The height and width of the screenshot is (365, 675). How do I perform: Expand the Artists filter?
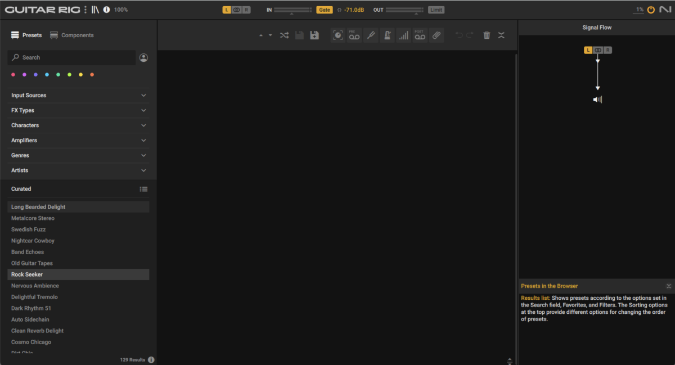79,170
